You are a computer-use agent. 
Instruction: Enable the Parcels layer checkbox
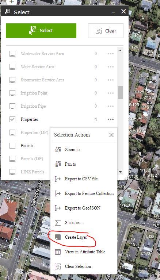[x=12, y=146]
